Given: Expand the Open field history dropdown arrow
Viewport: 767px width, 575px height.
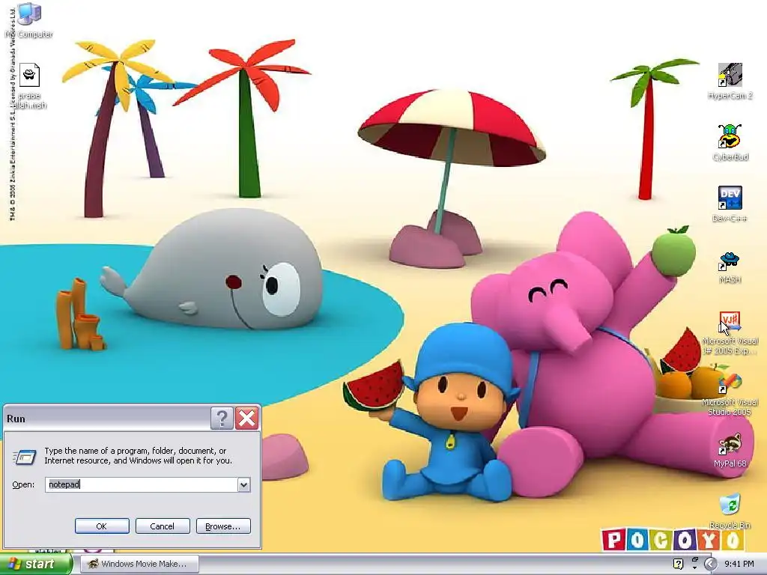Looking at the screenshot, I should click(x=243, y=484).
